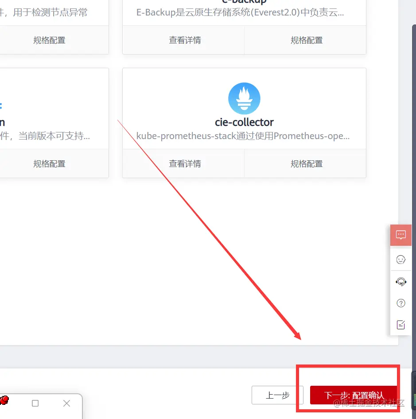
Task: Click the cie-collector Prometheus flame icon
Action: (x=244, y=98)
